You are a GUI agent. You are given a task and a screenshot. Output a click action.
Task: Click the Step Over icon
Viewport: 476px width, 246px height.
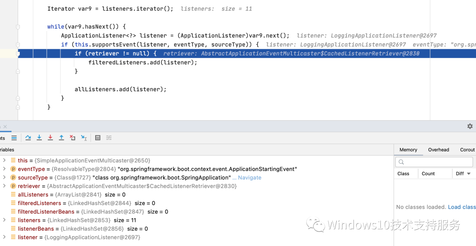pos(28,138)
